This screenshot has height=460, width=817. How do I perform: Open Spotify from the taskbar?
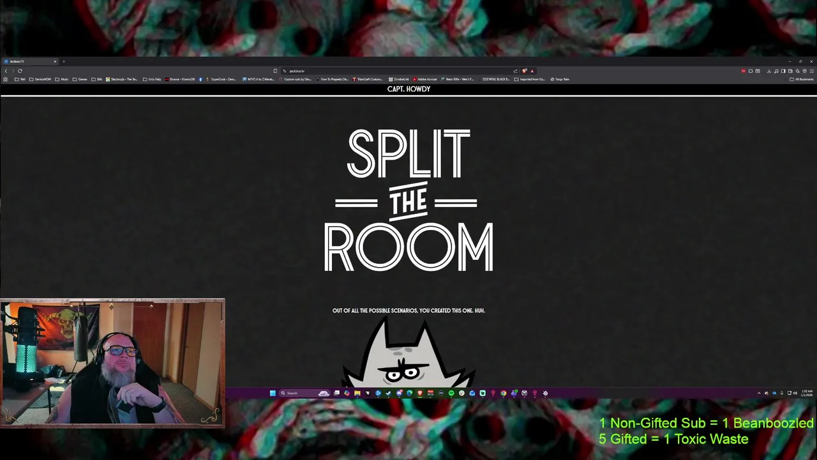[x=451, y=393]
